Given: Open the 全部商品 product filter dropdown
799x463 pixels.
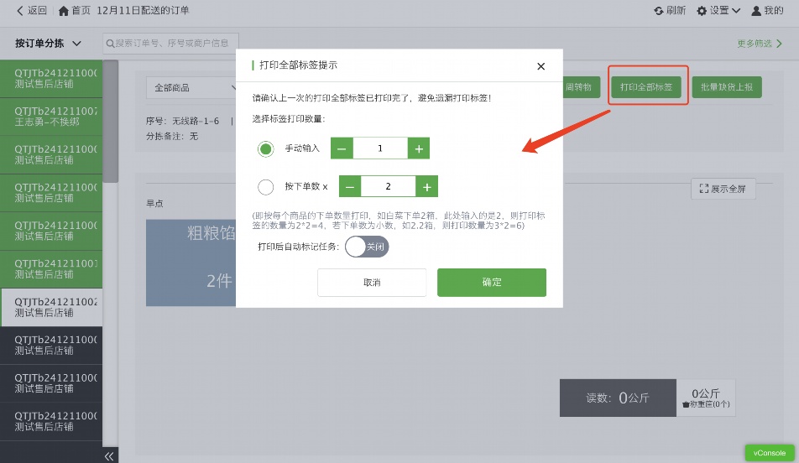Looking at the screenshot, I should tap(191, 87).
